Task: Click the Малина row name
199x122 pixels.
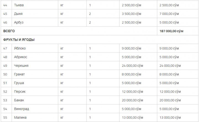Action: (x=20, y=118)
